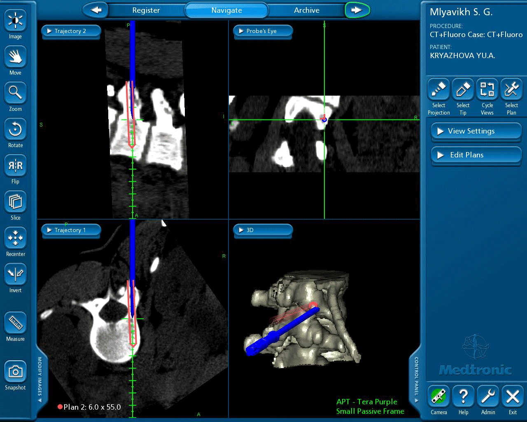Open the Admin wrench settings

pos(488,397)
